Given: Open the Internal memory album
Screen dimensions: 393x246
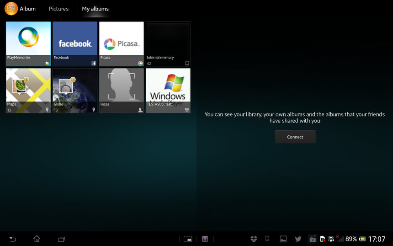Looking at the screenshot, I should coord(168,44).
